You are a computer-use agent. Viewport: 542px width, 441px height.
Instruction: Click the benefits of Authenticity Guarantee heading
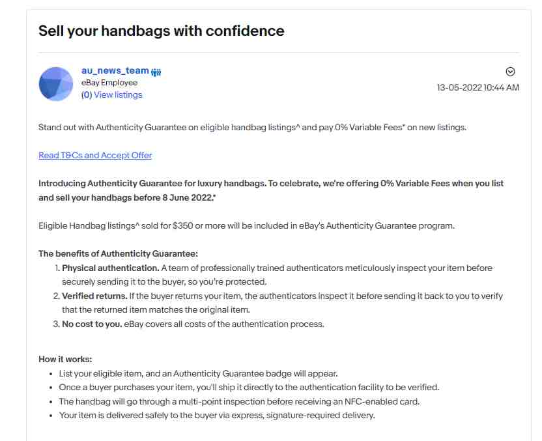(x=118, y=253)
